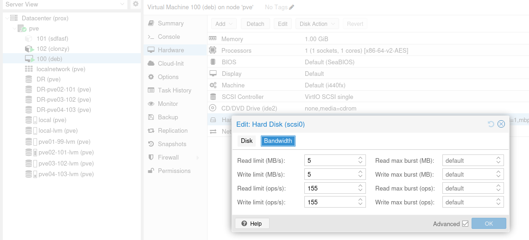Click the monitor icon of VM 100
The image size is (529, 240).
(29, 59)
